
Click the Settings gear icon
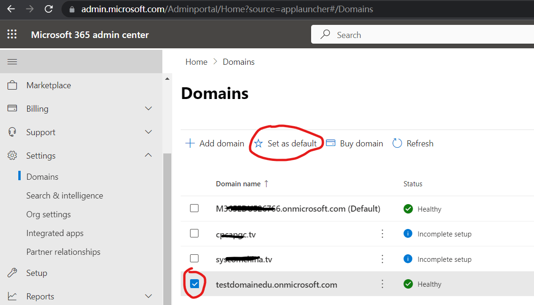pyautogui.click(x=12, y=155)
